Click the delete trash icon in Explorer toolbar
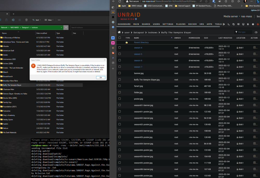Viewport: 260px width, 178px height. (x=26, y=20)
